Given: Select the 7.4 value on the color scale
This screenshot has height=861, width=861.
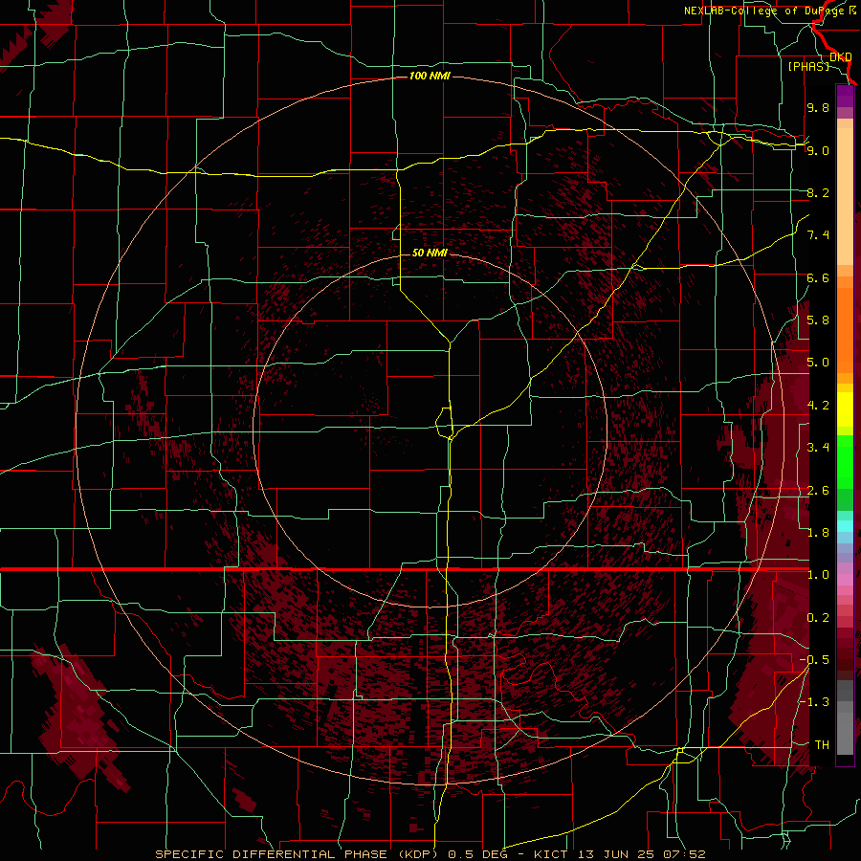Looking at the screenshot, I should (818, 235).
